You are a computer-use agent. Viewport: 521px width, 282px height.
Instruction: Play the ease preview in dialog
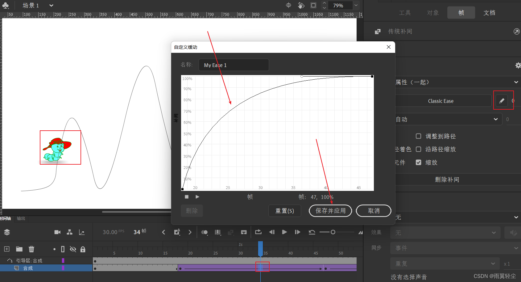coord(197,197)
